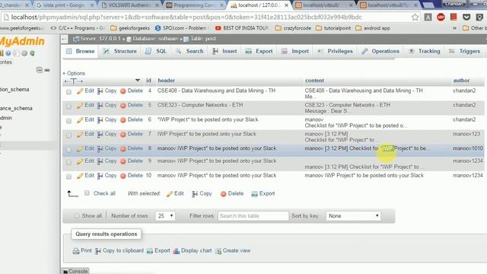The height and width of the screenshot is (274, 487).
Task: Tick the checkbox for row id 6
Action: point(68,121)
